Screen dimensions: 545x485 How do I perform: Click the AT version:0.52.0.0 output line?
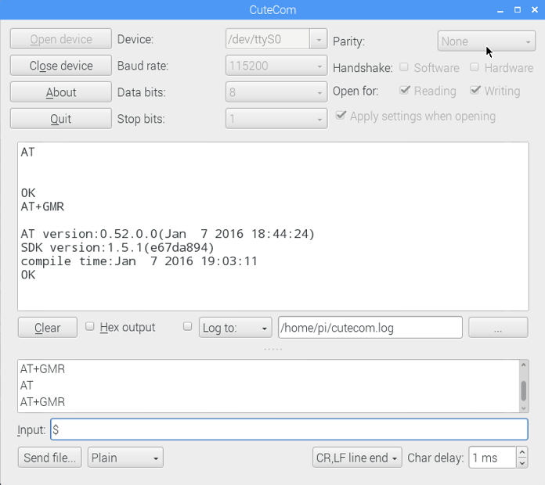point(168,234)
